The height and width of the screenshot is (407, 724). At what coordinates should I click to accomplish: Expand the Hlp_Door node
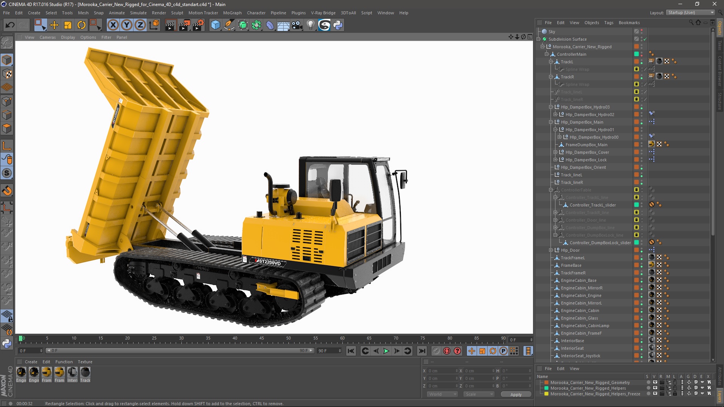551,250
